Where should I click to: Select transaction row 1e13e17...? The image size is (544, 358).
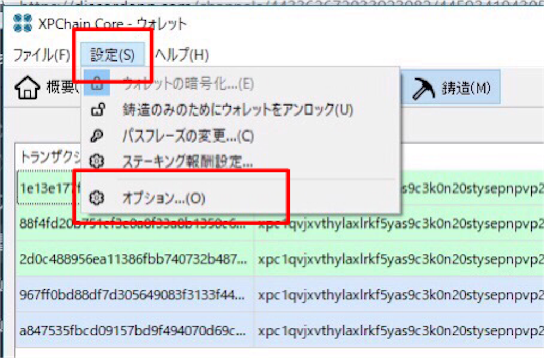tap(48, 188)
